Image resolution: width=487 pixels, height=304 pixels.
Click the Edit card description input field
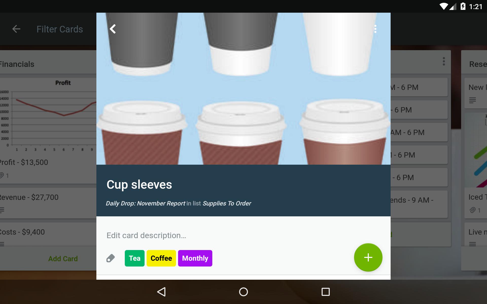point(244,235)
